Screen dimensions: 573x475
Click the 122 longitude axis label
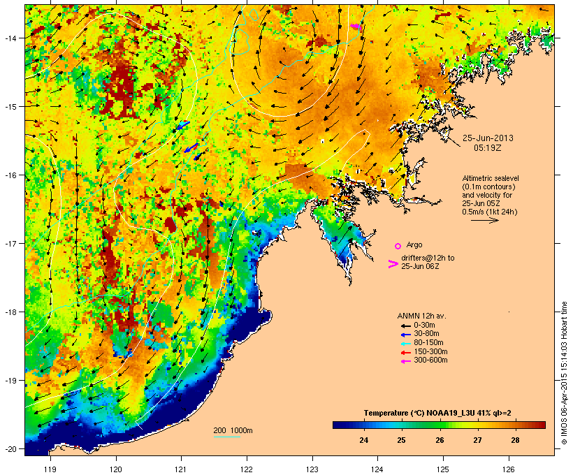pos(247,469)
